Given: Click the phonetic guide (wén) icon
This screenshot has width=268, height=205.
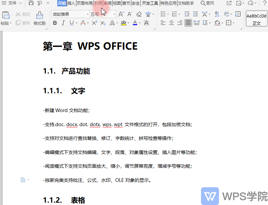Looking at the screenshot, I should click(148, 14).
